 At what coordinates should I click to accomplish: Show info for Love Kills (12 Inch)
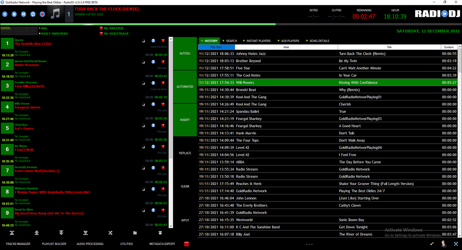tap(153, 83)
